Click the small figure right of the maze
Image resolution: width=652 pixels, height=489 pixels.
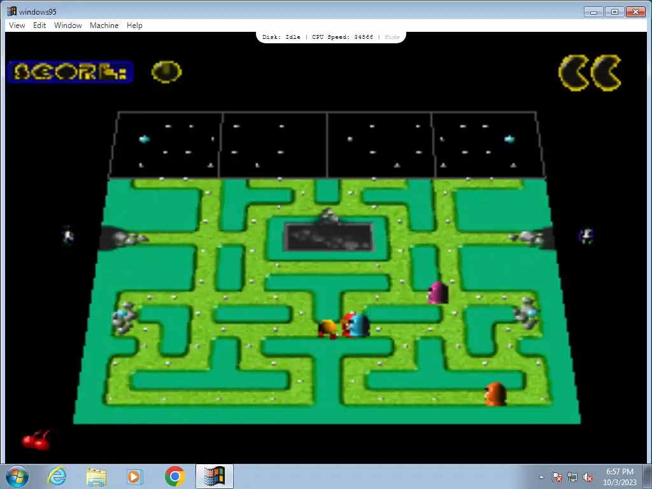[586, 236]
